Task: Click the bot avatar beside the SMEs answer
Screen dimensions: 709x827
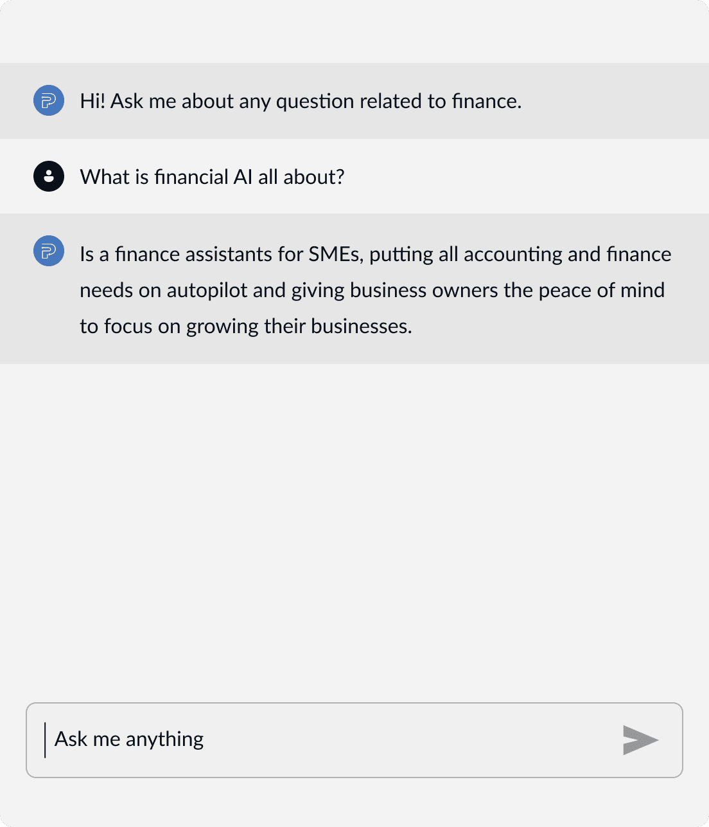Action: click(x=49, y=251)
